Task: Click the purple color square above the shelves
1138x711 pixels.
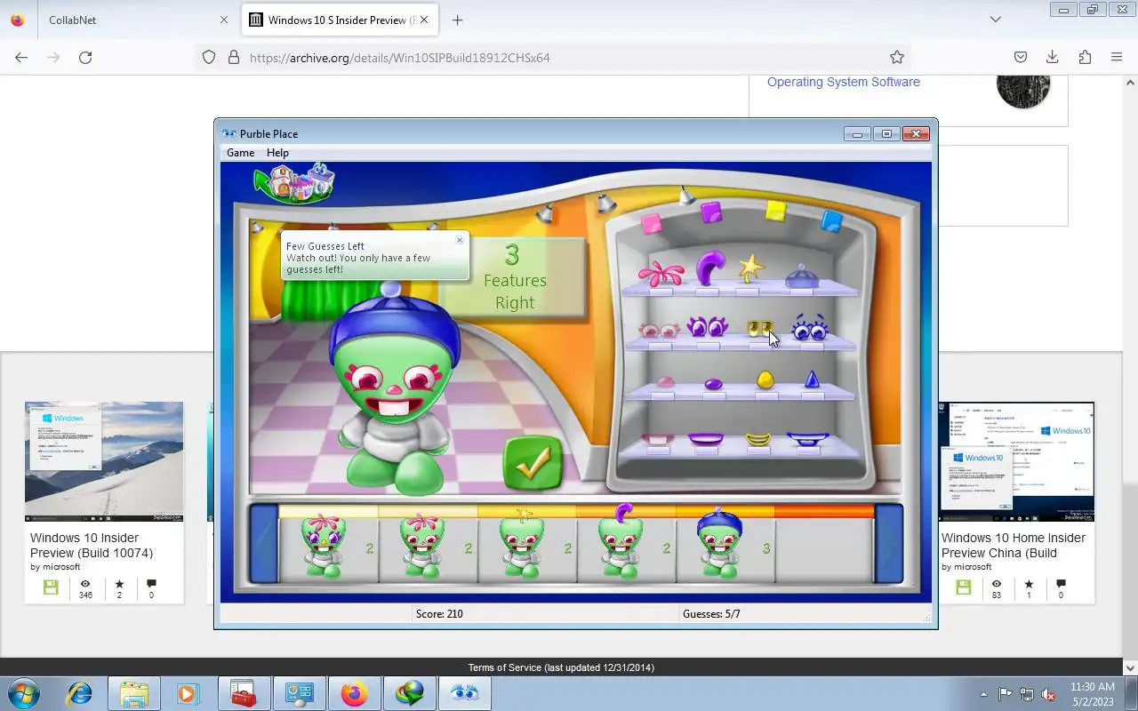Action: (x=711, y=212)
